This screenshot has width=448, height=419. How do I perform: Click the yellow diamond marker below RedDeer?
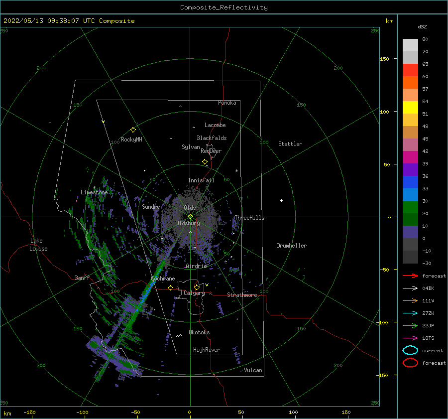[x=205, y=162]
